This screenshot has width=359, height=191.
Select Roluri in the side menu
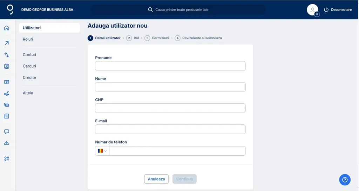click(28, 39)
